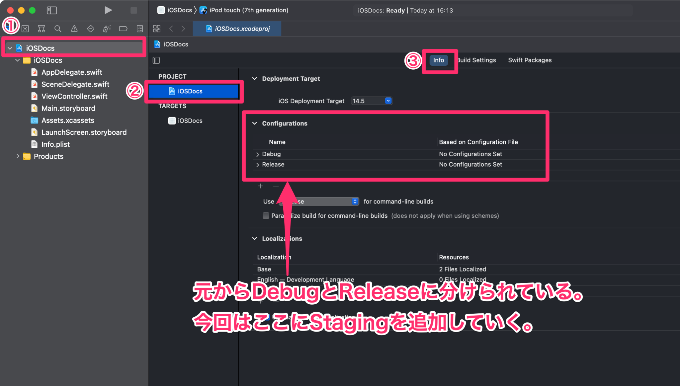
Task: Add a configuration with the plus button
Action: click(x=260, y=186)
